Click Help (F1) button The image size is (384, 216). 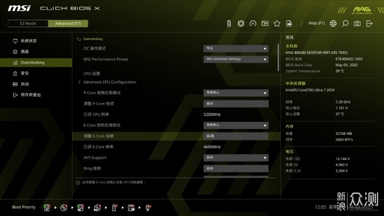tap(316, 23)
